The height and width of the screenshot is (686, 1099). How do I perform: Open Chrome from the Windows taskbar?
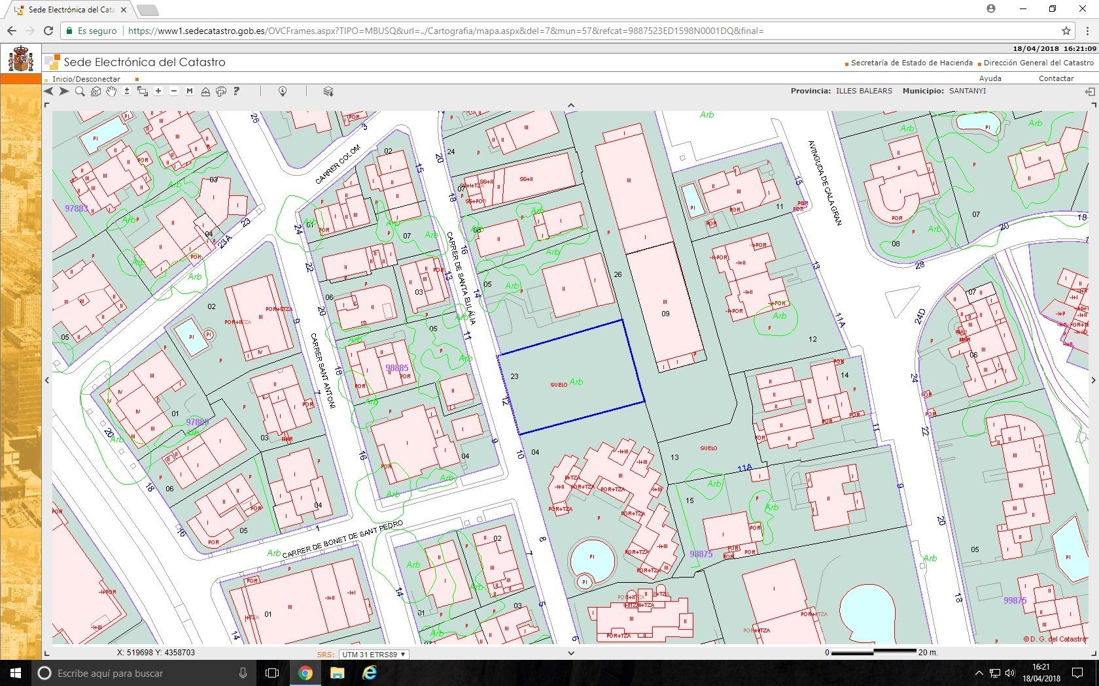[305, 673]
